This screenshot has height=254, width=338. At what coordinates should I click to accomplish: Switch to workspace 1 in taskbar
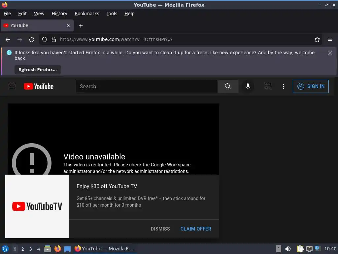pos(15,249)
